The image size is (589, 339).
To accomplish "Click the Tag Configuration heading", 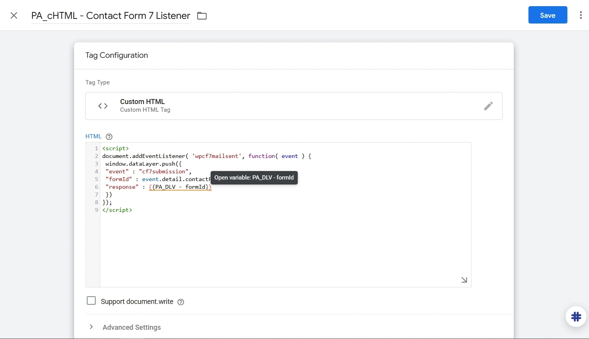I will point(116,55).
